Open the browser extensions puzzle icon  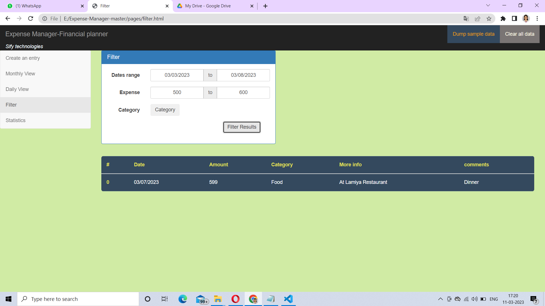(x=503, y=18)
